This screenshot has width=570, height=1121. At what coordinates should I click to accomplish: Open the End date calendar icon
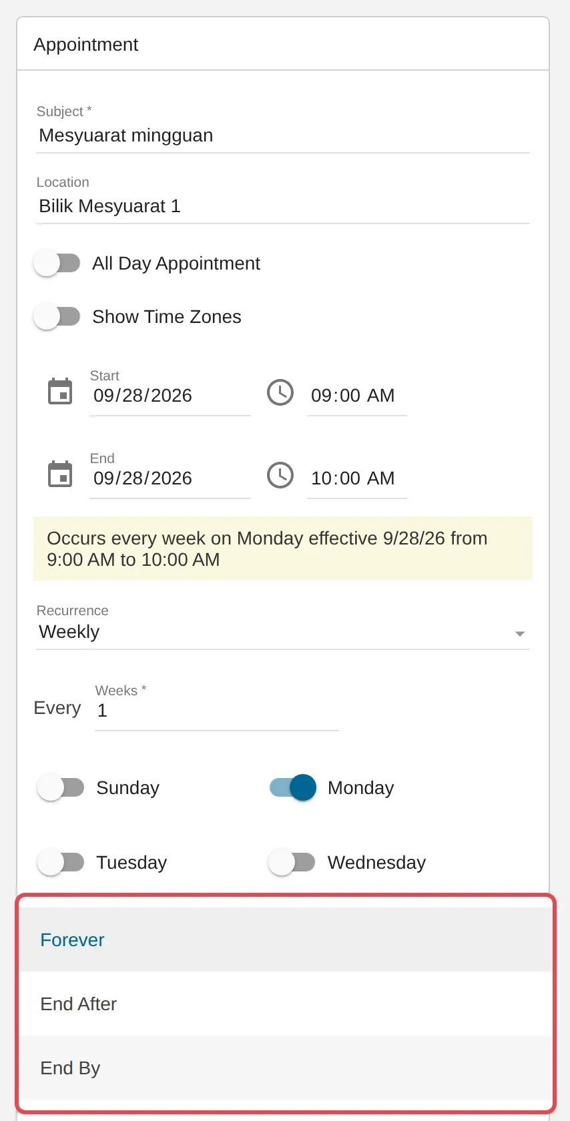pyautogui.click(x=60, y=474)
